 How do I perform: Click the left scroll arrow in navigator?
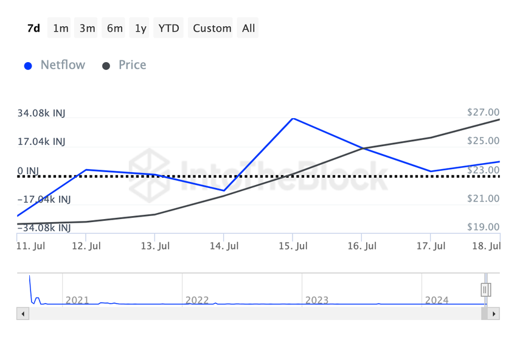tap(23, 314)
